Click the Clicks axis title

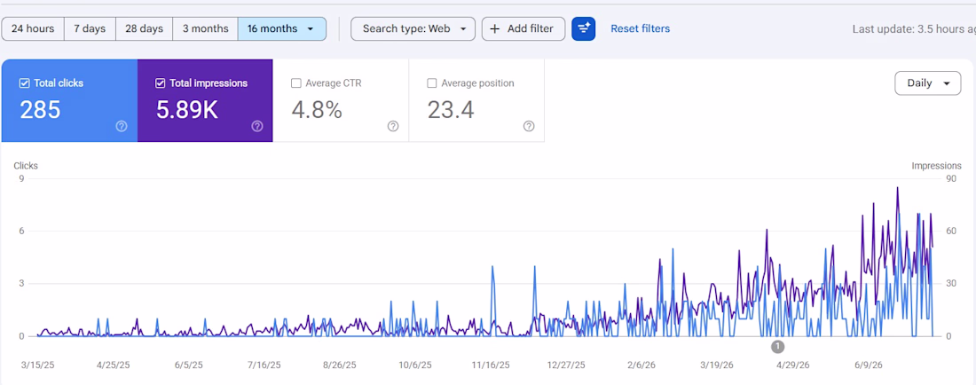point(26,166)
